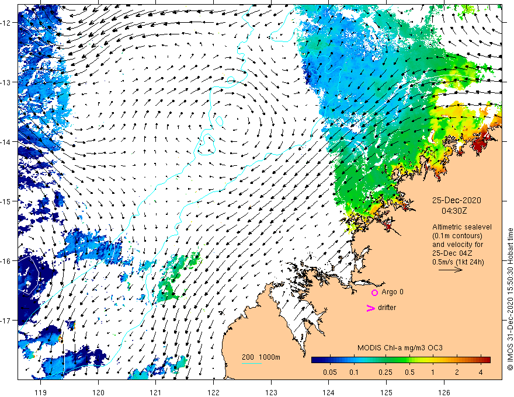Click the 'Argo 0' label
The width and height of the screenshot is (514, 397).
pyautogui.click(x=393, y=292)
